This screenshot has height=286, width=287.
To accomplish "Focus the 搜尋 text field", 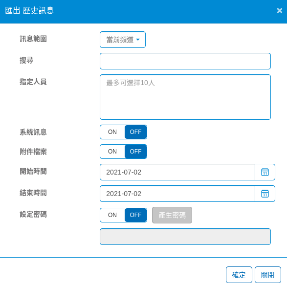I will click(x=185, y=61).
